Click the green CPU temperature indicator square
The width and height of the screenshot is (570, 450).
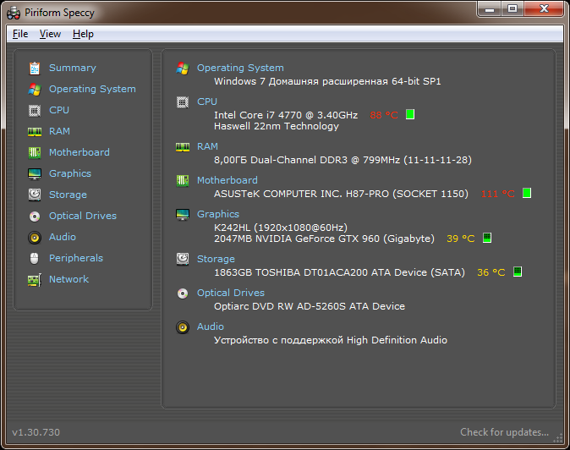pos(410,114)
